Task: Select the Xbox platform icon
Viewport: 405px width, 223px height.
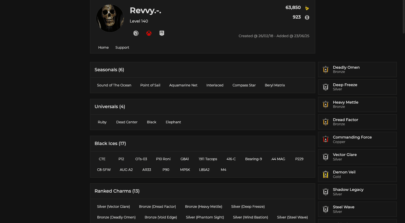Action: tap(149, 33)
